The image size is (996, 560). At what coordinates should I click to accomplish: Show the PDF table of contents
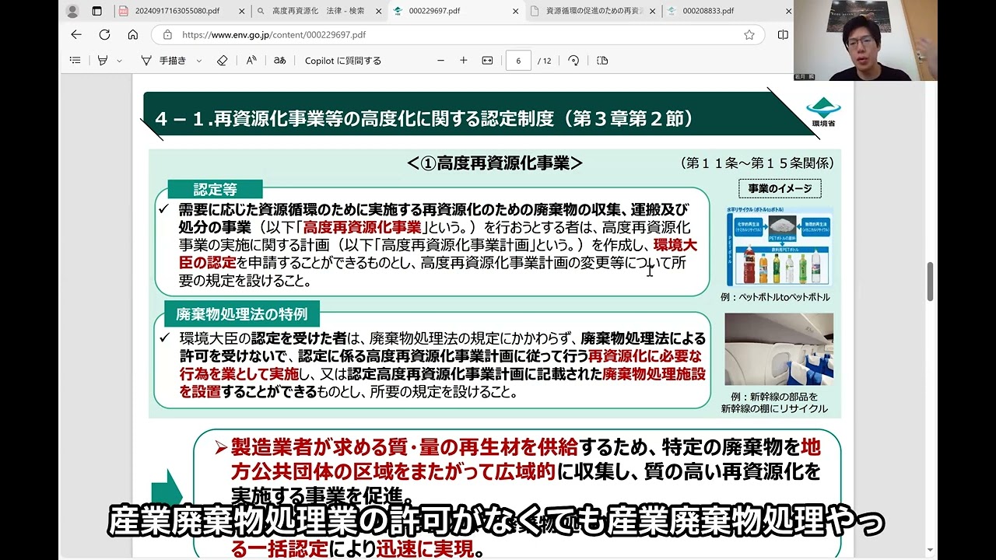pos(75,61)
